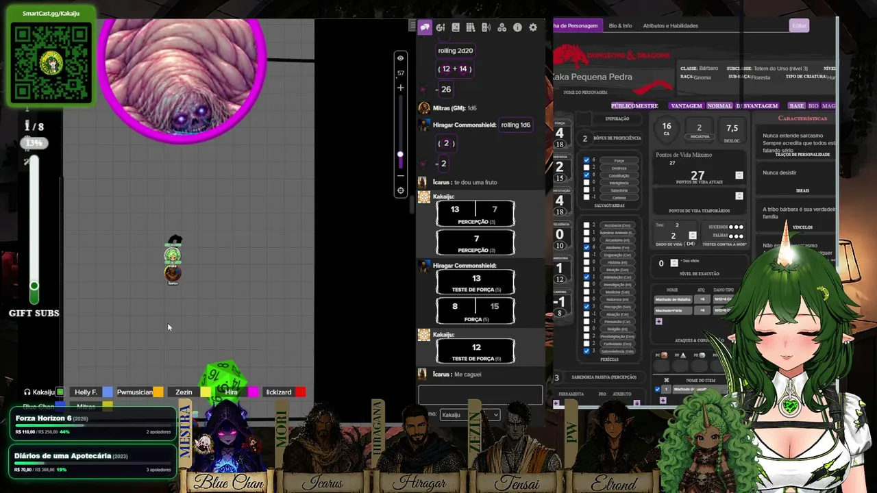Add a new attack with the plus icon
This screenshot has height=493, width=877.
658,321
